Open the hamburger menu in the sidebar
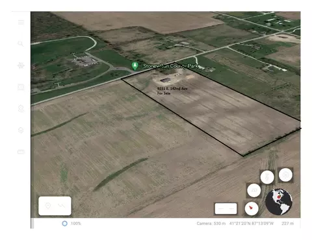This screenshot has width=312, height=240. tap(21, 22)
